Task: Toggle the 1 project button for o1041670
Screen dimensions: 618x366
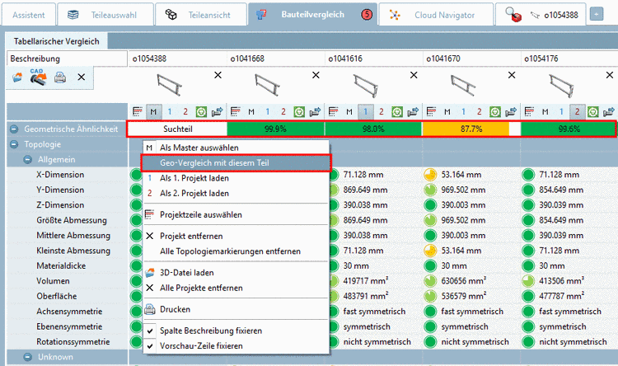Action: (x=463, y=112)
